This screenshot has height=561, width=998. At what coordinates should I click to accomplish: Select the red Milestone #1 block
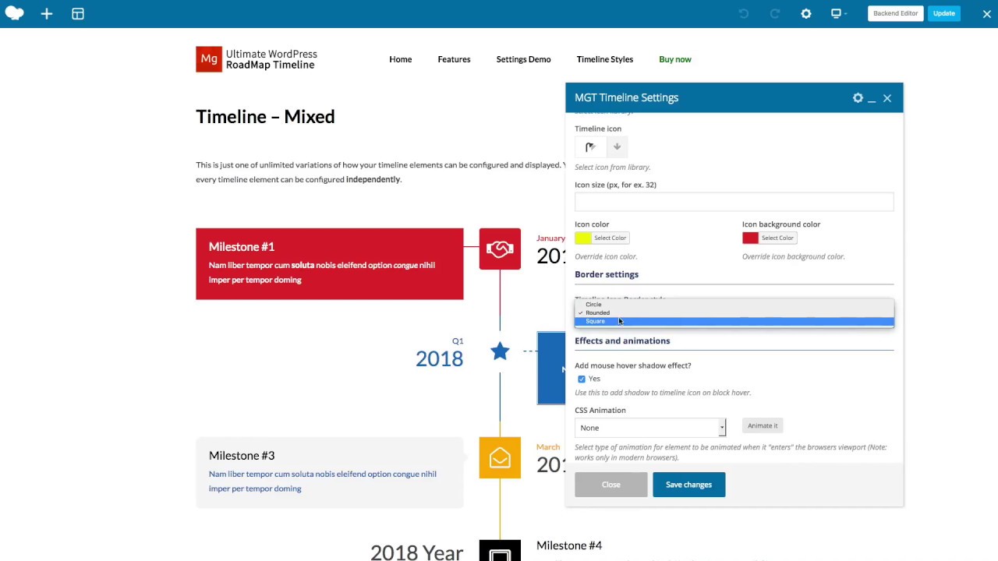click(x=329, y=263)
